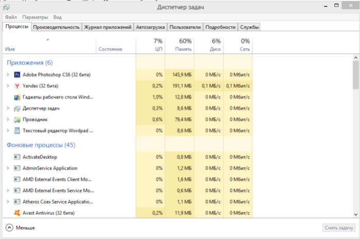The height and width of the screenshot is (239, 360).
Task: Expand the Проводник process row
Action: 8,119
